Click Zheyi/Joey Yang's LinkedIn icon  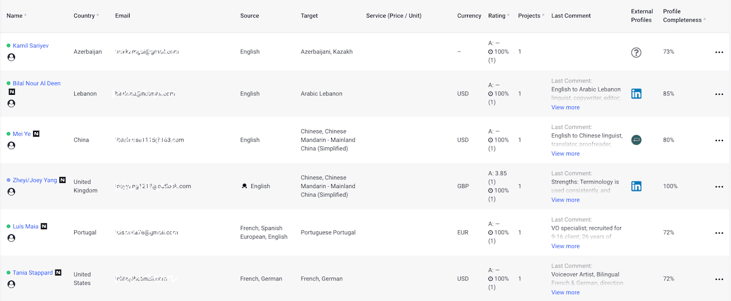pyautogui.click(x=636, y=186)
